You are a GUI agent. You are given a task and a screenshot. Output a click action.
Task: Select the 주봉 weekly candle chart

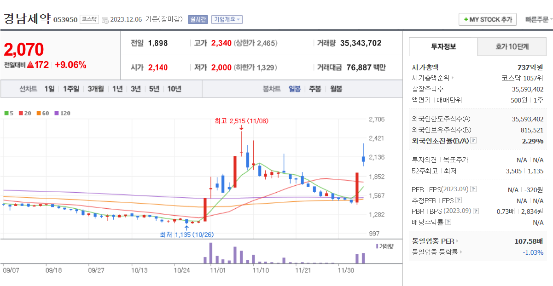point(315,89)
